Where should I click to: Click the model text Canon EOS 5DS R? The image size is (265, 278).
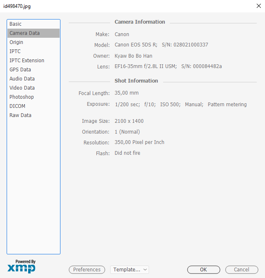tap(136, 45)
